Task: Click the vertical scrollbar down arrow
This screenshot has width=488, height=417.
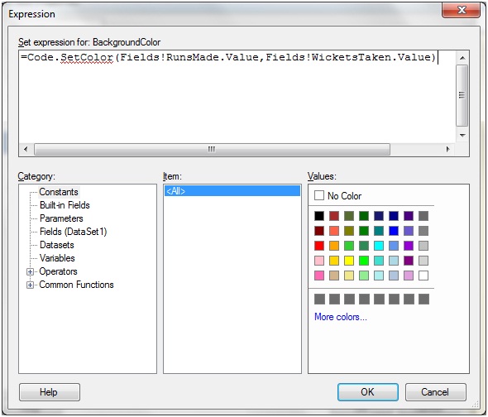Action: [462, 136]
